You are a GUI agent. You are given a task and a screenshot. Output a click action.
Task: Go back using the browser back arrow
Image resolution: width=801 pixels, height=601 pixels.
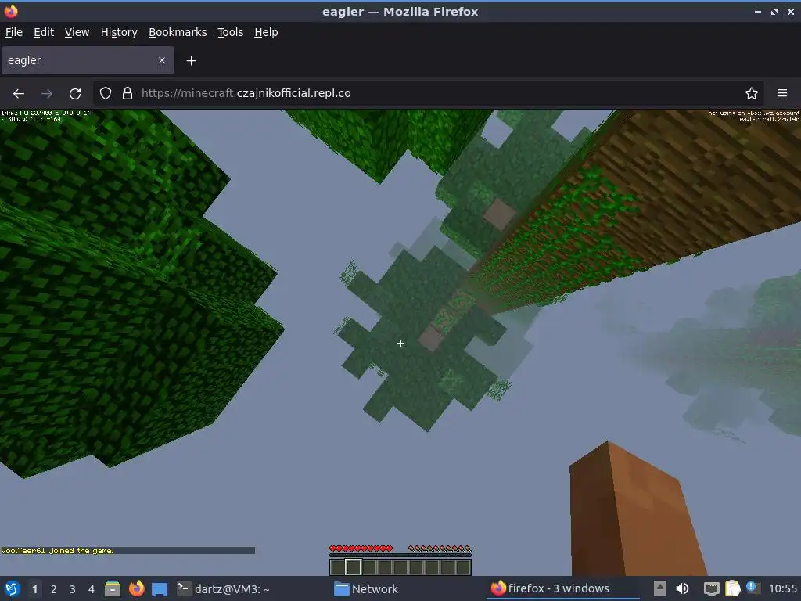click(19, 94)
